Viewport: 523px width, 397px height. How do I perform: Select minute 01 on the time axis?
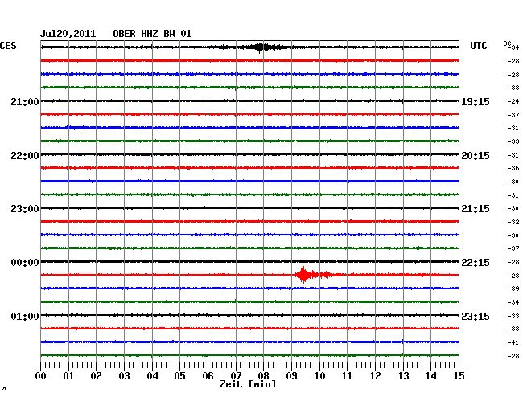pos(68,376)
